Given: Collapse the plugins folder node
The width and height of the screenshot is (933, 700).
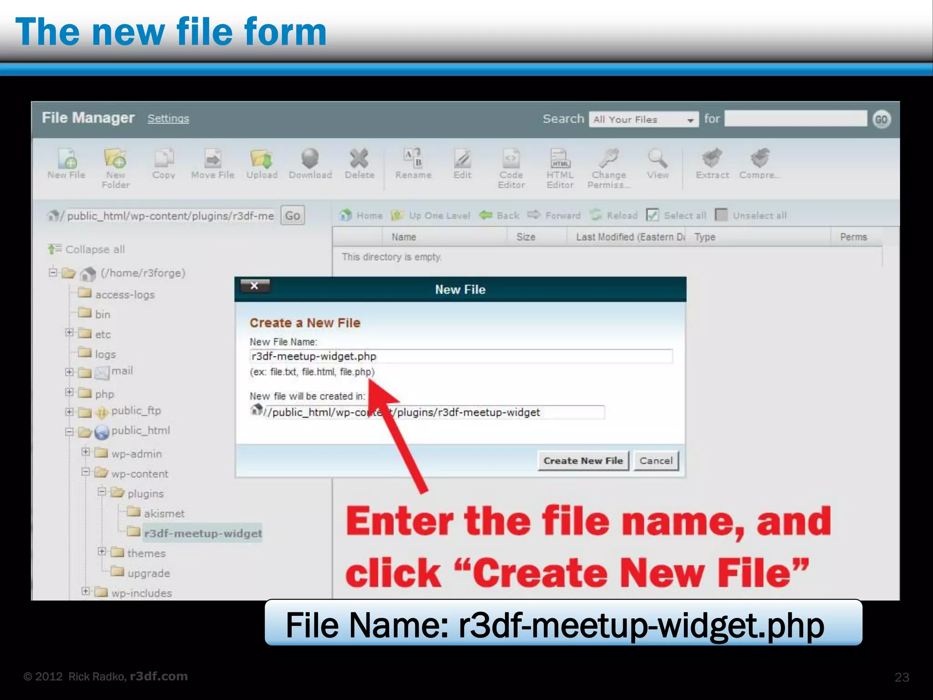Looking at the screenshot, I should 102,492.
